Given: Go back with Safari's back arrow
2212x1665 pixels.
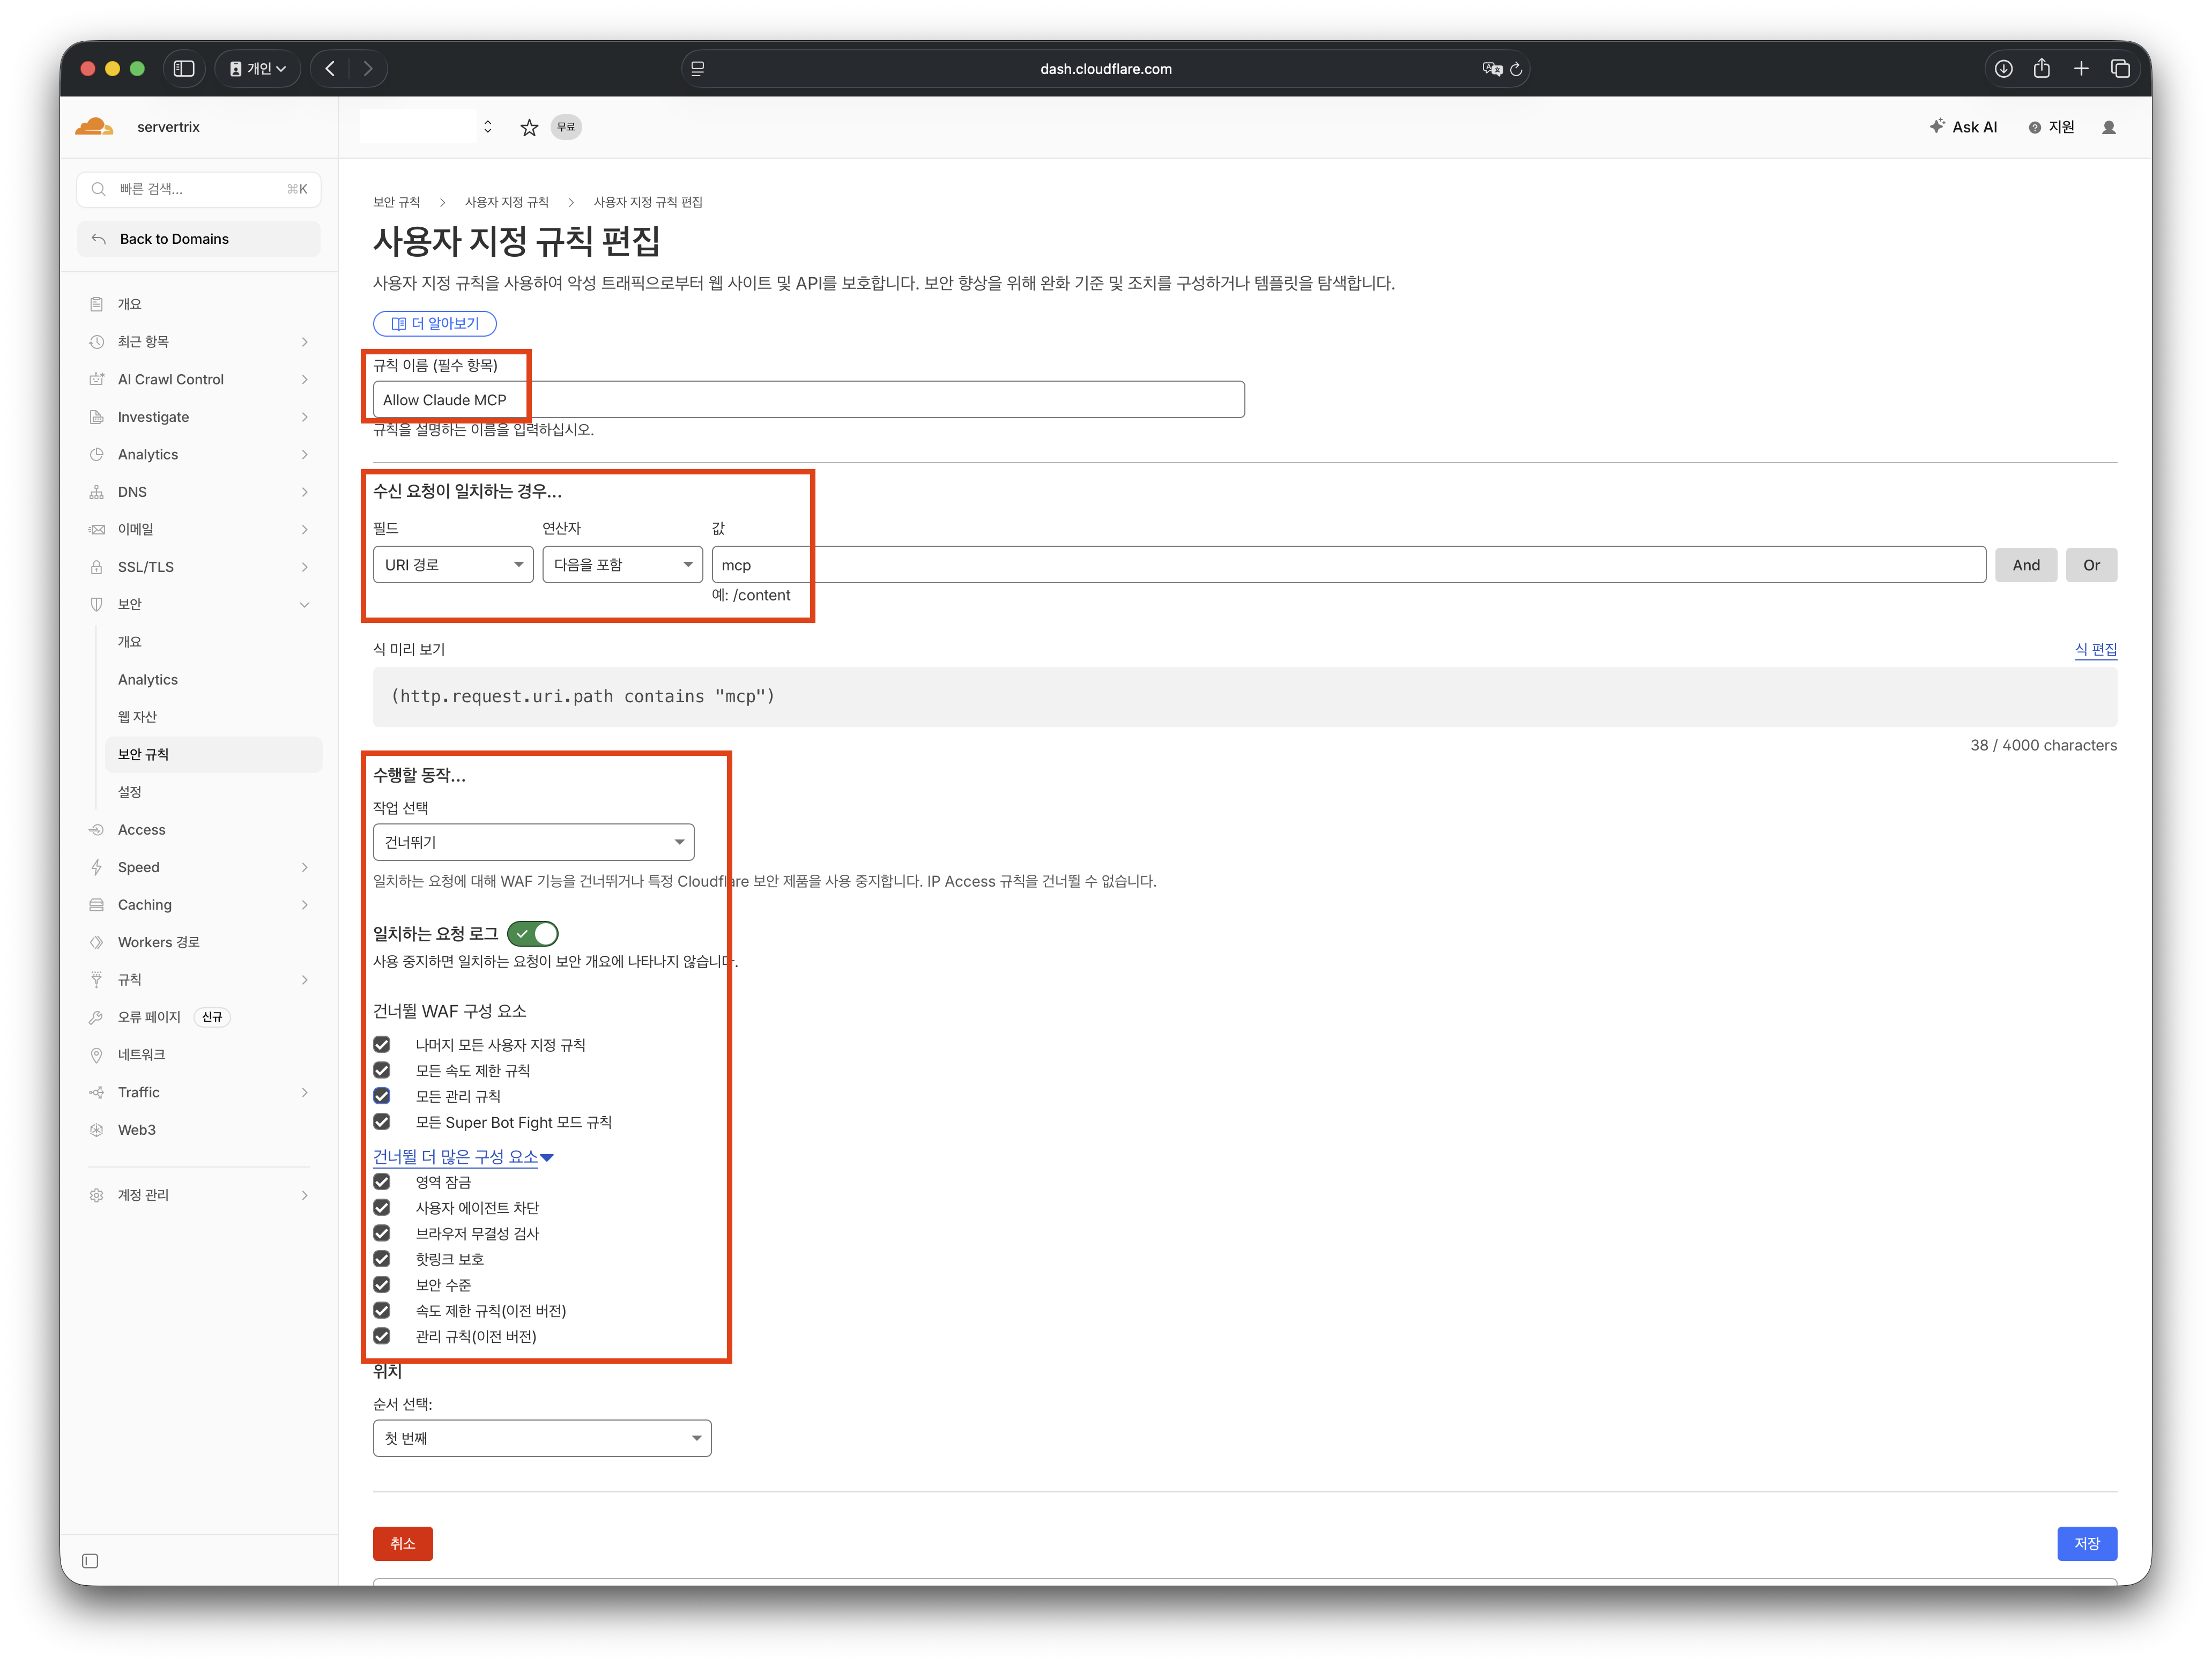Looking at the screenshot, I should (330, 68).
